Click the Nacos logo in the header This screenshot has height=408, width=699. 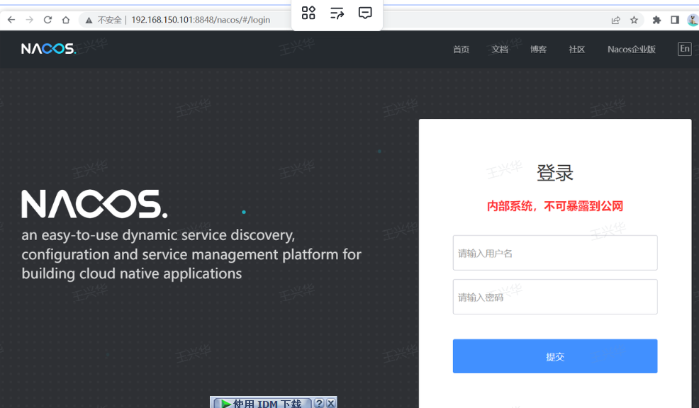pyautogui.click(x=48, y=49)
